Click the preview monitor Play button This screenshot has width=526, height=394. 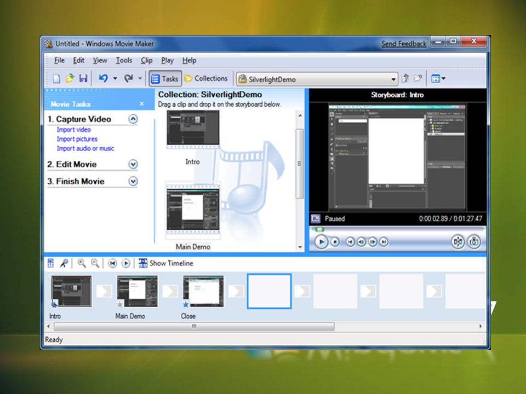click(x=322, y=241)
